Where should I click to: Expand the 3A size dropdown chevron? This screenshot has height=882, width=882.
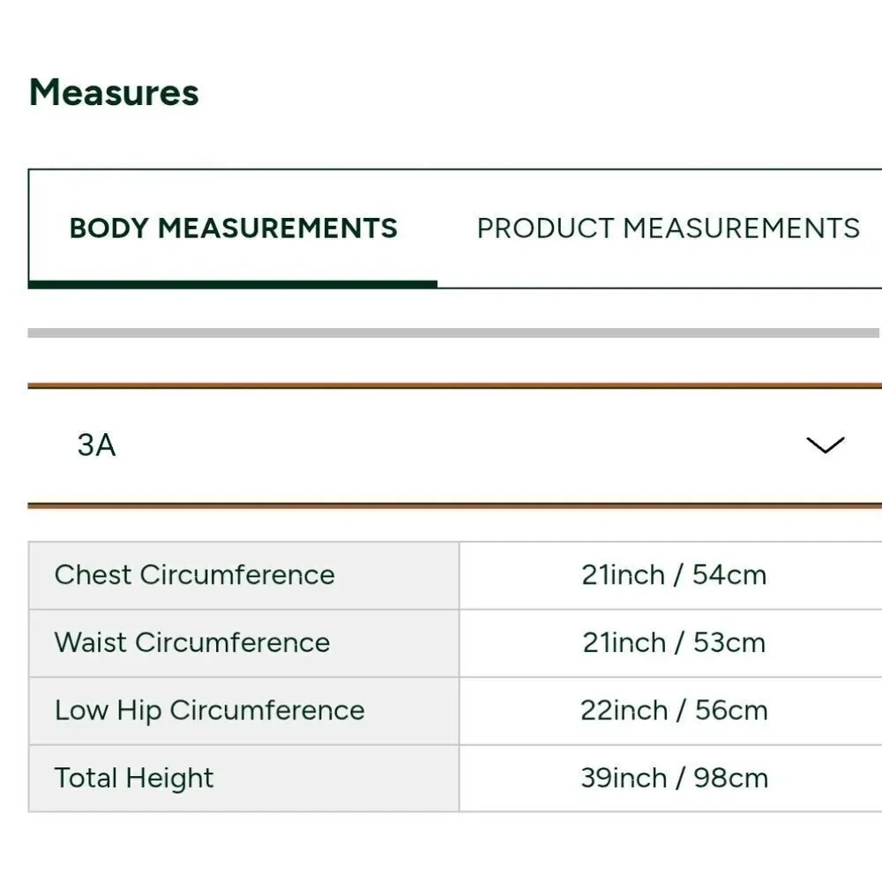click(x=826, y=445)
